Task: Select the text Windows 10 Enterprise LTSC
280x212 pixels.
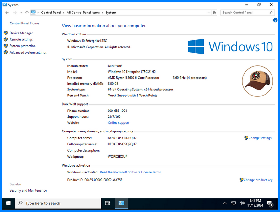Action: pyautogui.click(x=87, y=41)
